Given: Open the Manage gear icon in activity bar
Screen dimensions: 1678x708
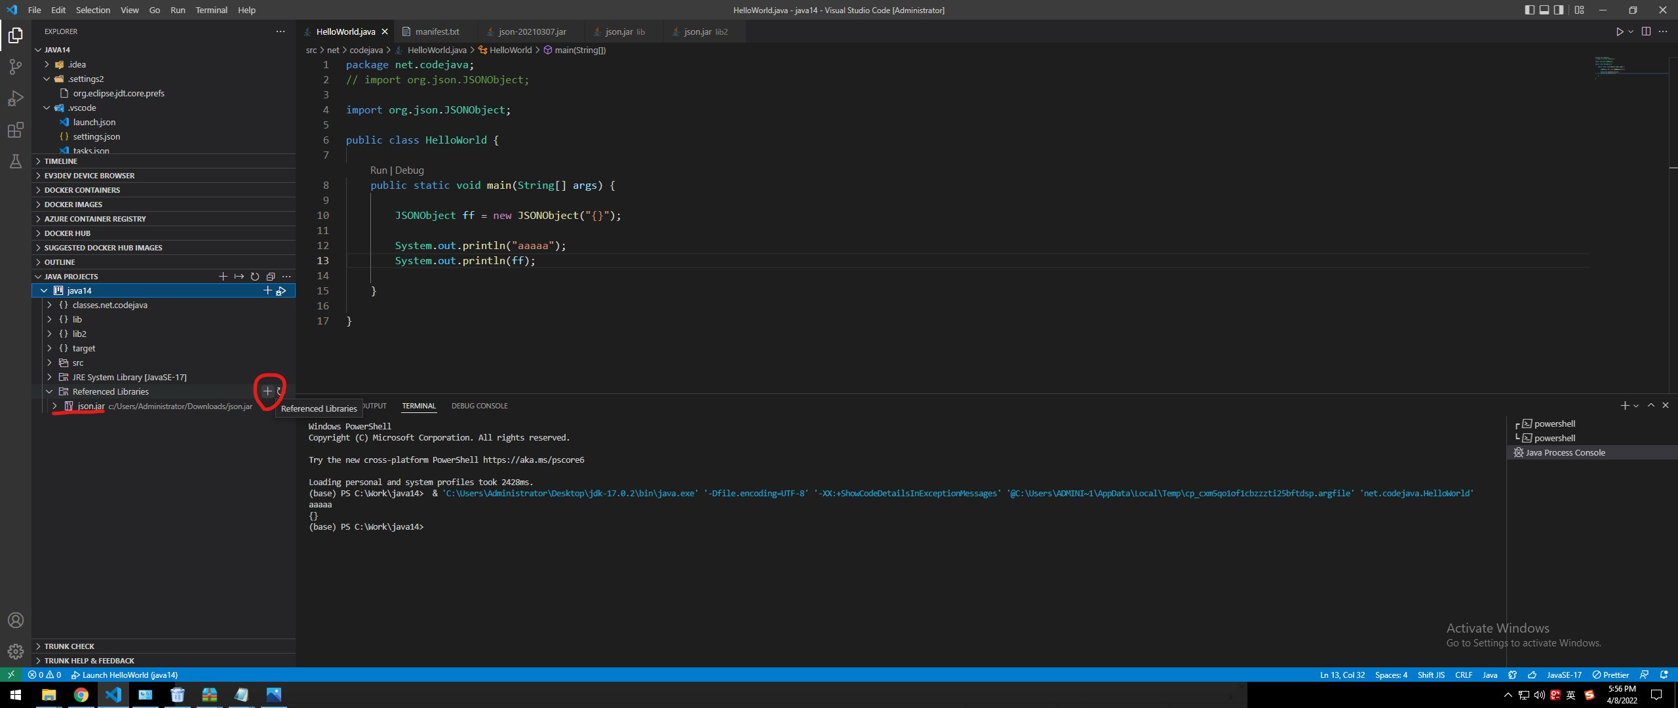Looking at the screenshot, I should click(16, 652).
